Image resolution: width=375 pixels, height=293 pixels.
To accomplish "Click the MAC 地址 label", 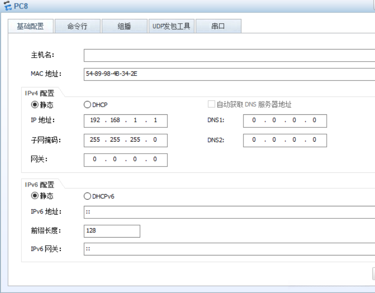I will pyautogui.click(x=46, y=74).
